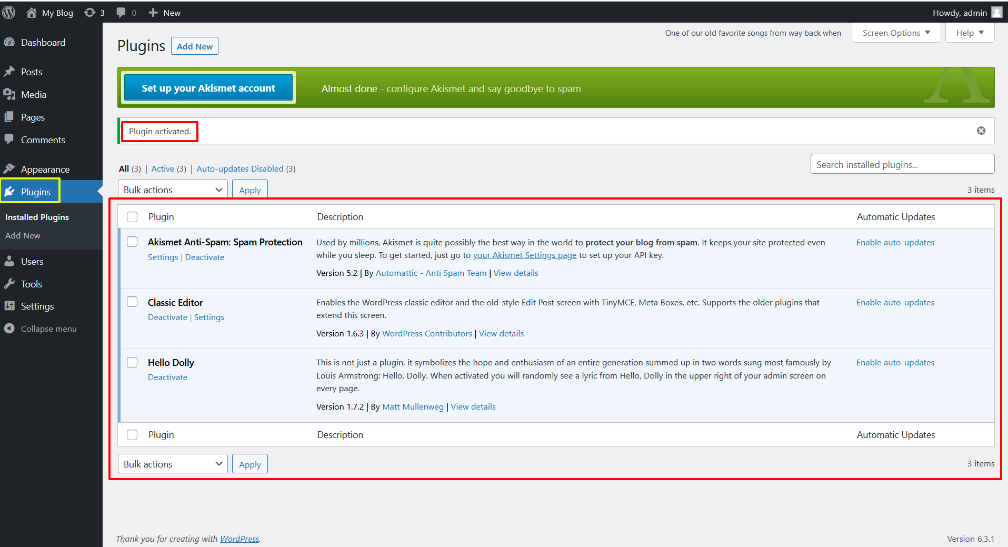Dismiss the notice with the X icon
The width and height of the screenshot is (1008, 547).
click(x=981, y=130)
